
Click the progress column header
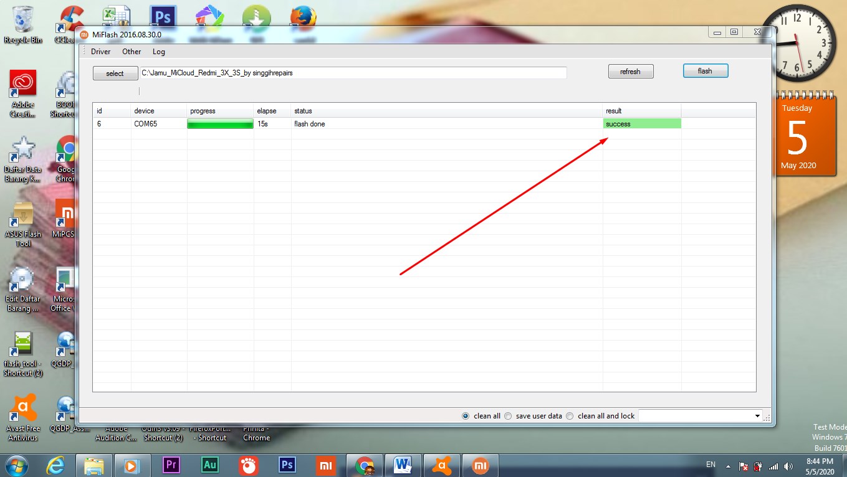coord(221,111)
